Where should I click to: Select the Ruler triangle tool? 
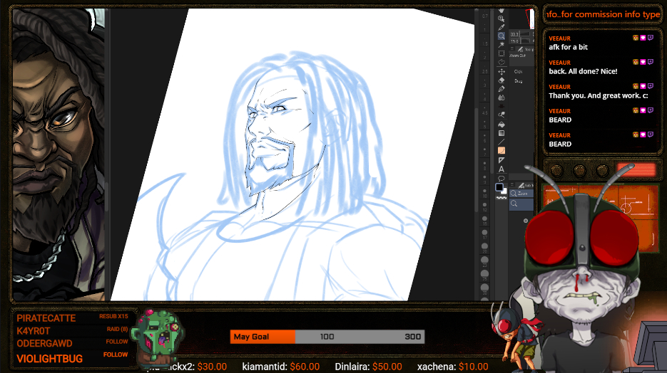(x=501, y=160)
